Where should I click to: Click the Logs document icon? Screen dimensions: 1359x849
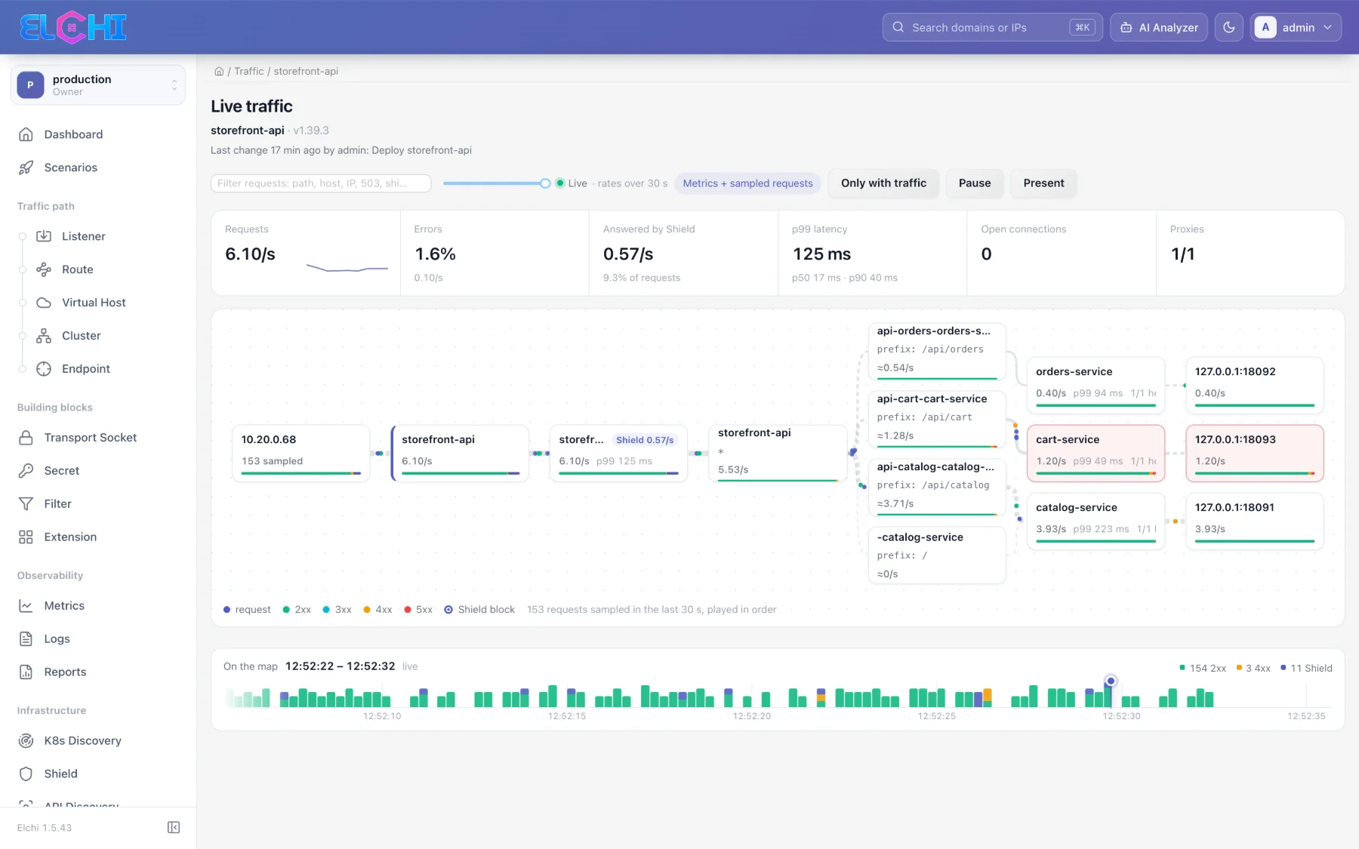26,639
